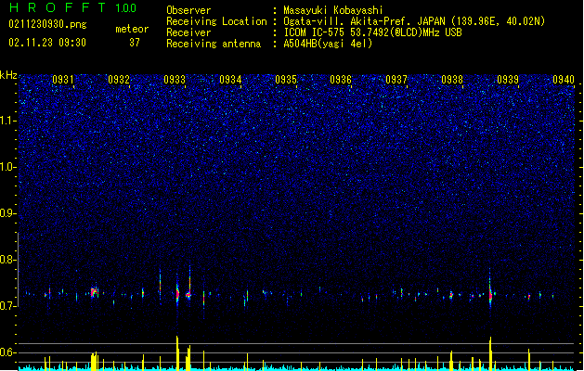Click the 0932 time marker
This screenshot has width=584, height=371.
(119, 80)
